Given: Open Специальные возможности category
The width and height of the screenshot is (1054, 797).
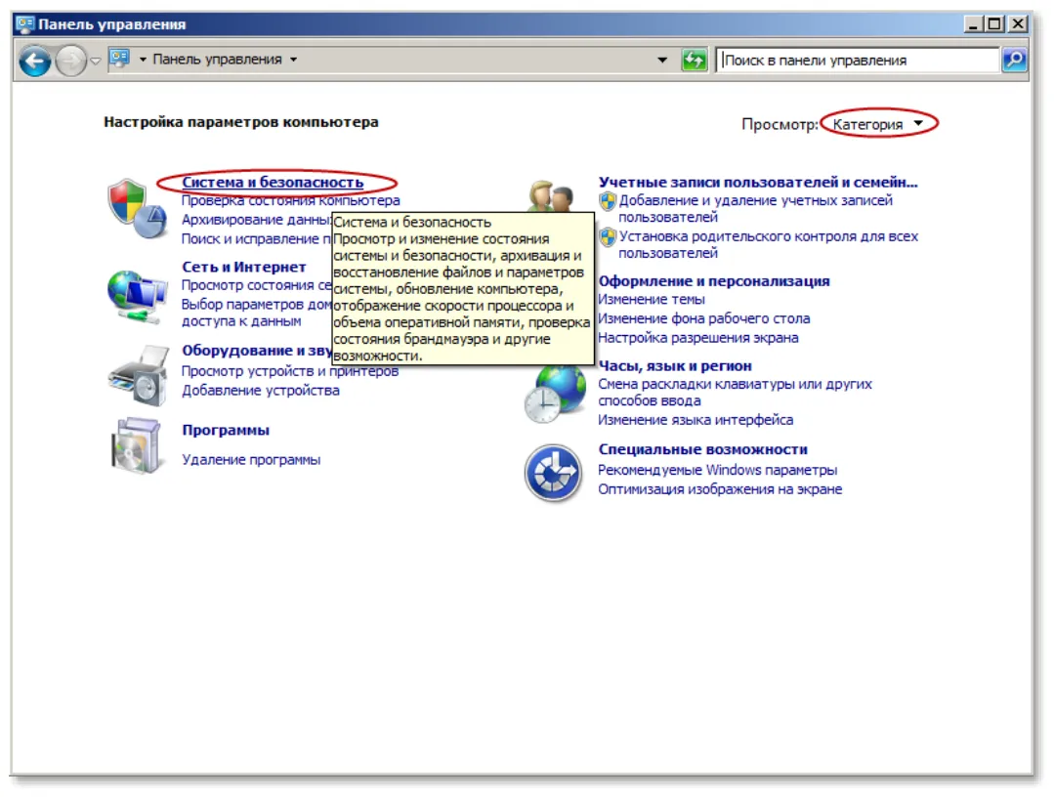Looking at the screenshot, I should click(703, 449).
